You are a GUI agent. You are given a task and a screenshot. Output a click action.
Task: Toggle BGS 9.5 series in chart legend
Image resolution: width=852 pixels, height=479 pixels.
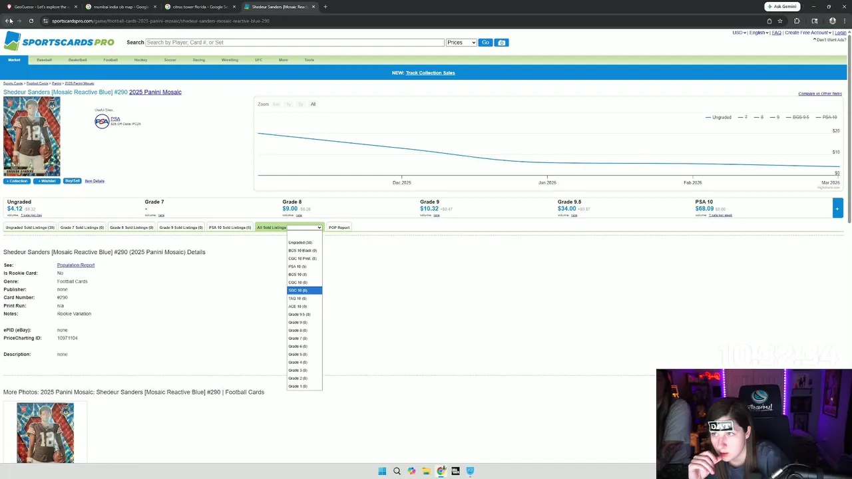click(797, 117)
